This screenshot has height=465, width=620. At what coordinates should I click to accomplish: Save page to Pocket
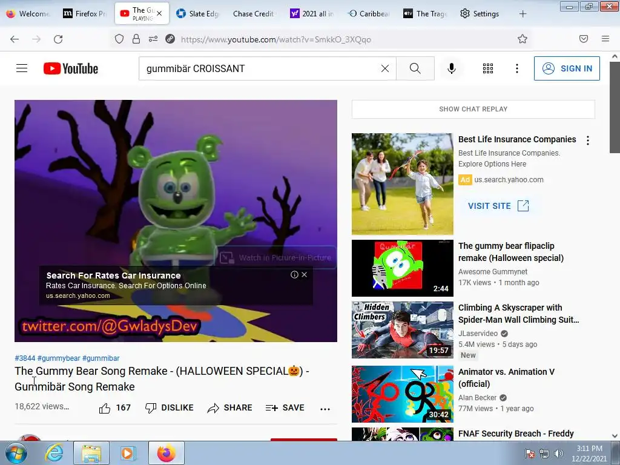(x=584, y=39)
